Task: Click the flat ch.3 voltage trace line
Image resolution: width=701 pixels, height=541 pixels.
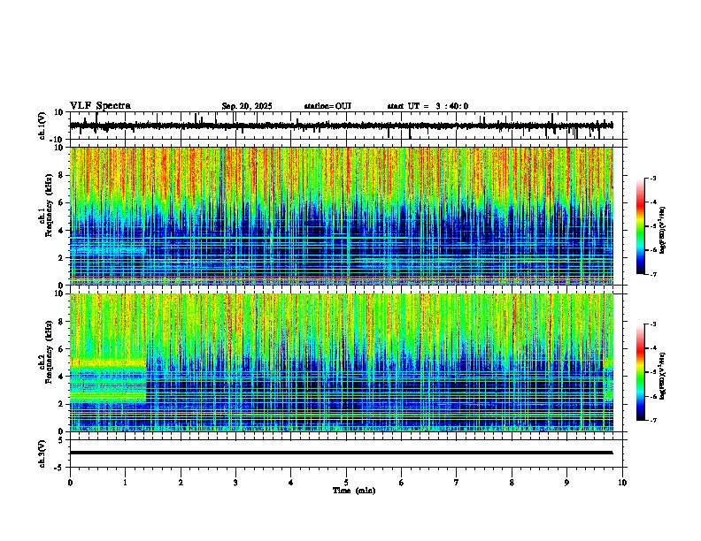Action: [x=342, y=453]
